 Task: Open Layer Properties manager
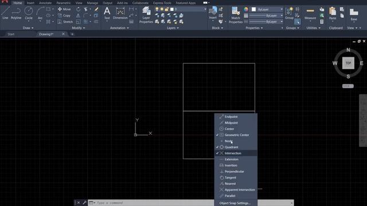point(146,15)
